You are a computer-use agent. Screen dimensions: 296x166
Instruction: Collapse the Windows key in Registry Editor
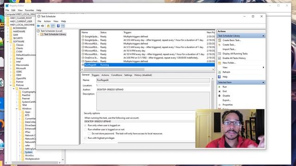pyautogui.click(x=17, y=109)
